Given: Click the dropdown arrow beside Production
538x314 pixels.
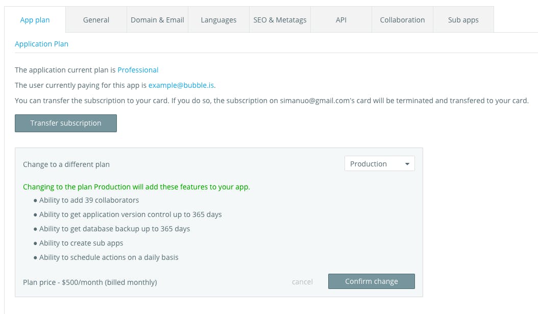Looking at the screenshot, I should coord(407,163).
